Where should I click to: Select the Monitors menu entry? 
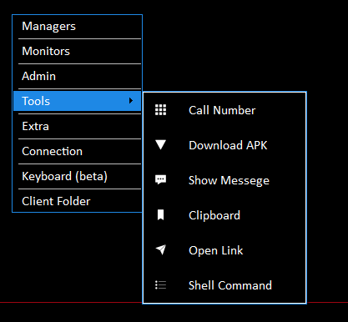click(78, 52)
